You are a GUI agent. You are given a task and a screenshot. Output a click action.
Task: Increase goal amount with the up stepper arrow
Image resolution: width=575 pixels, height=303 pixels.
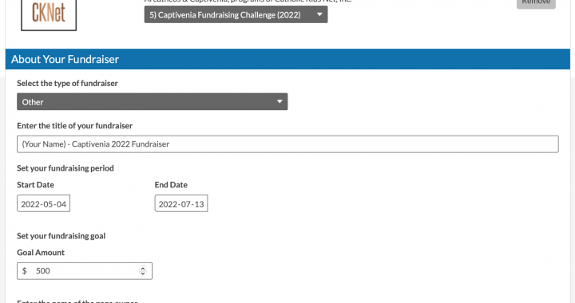click(x=143, y=268)
